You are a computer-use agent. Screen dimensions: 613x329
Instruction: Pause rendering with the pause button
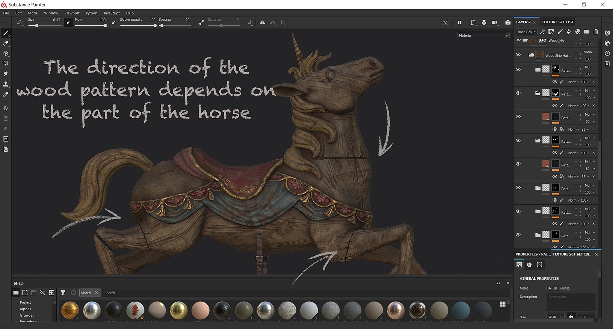tap(459, 23)
